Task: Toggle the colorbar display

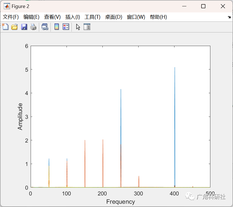Action: pos(57,27)
